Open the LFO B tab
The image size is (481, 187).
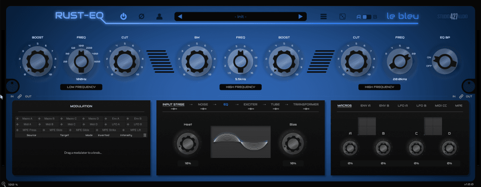tap(421, 105)
